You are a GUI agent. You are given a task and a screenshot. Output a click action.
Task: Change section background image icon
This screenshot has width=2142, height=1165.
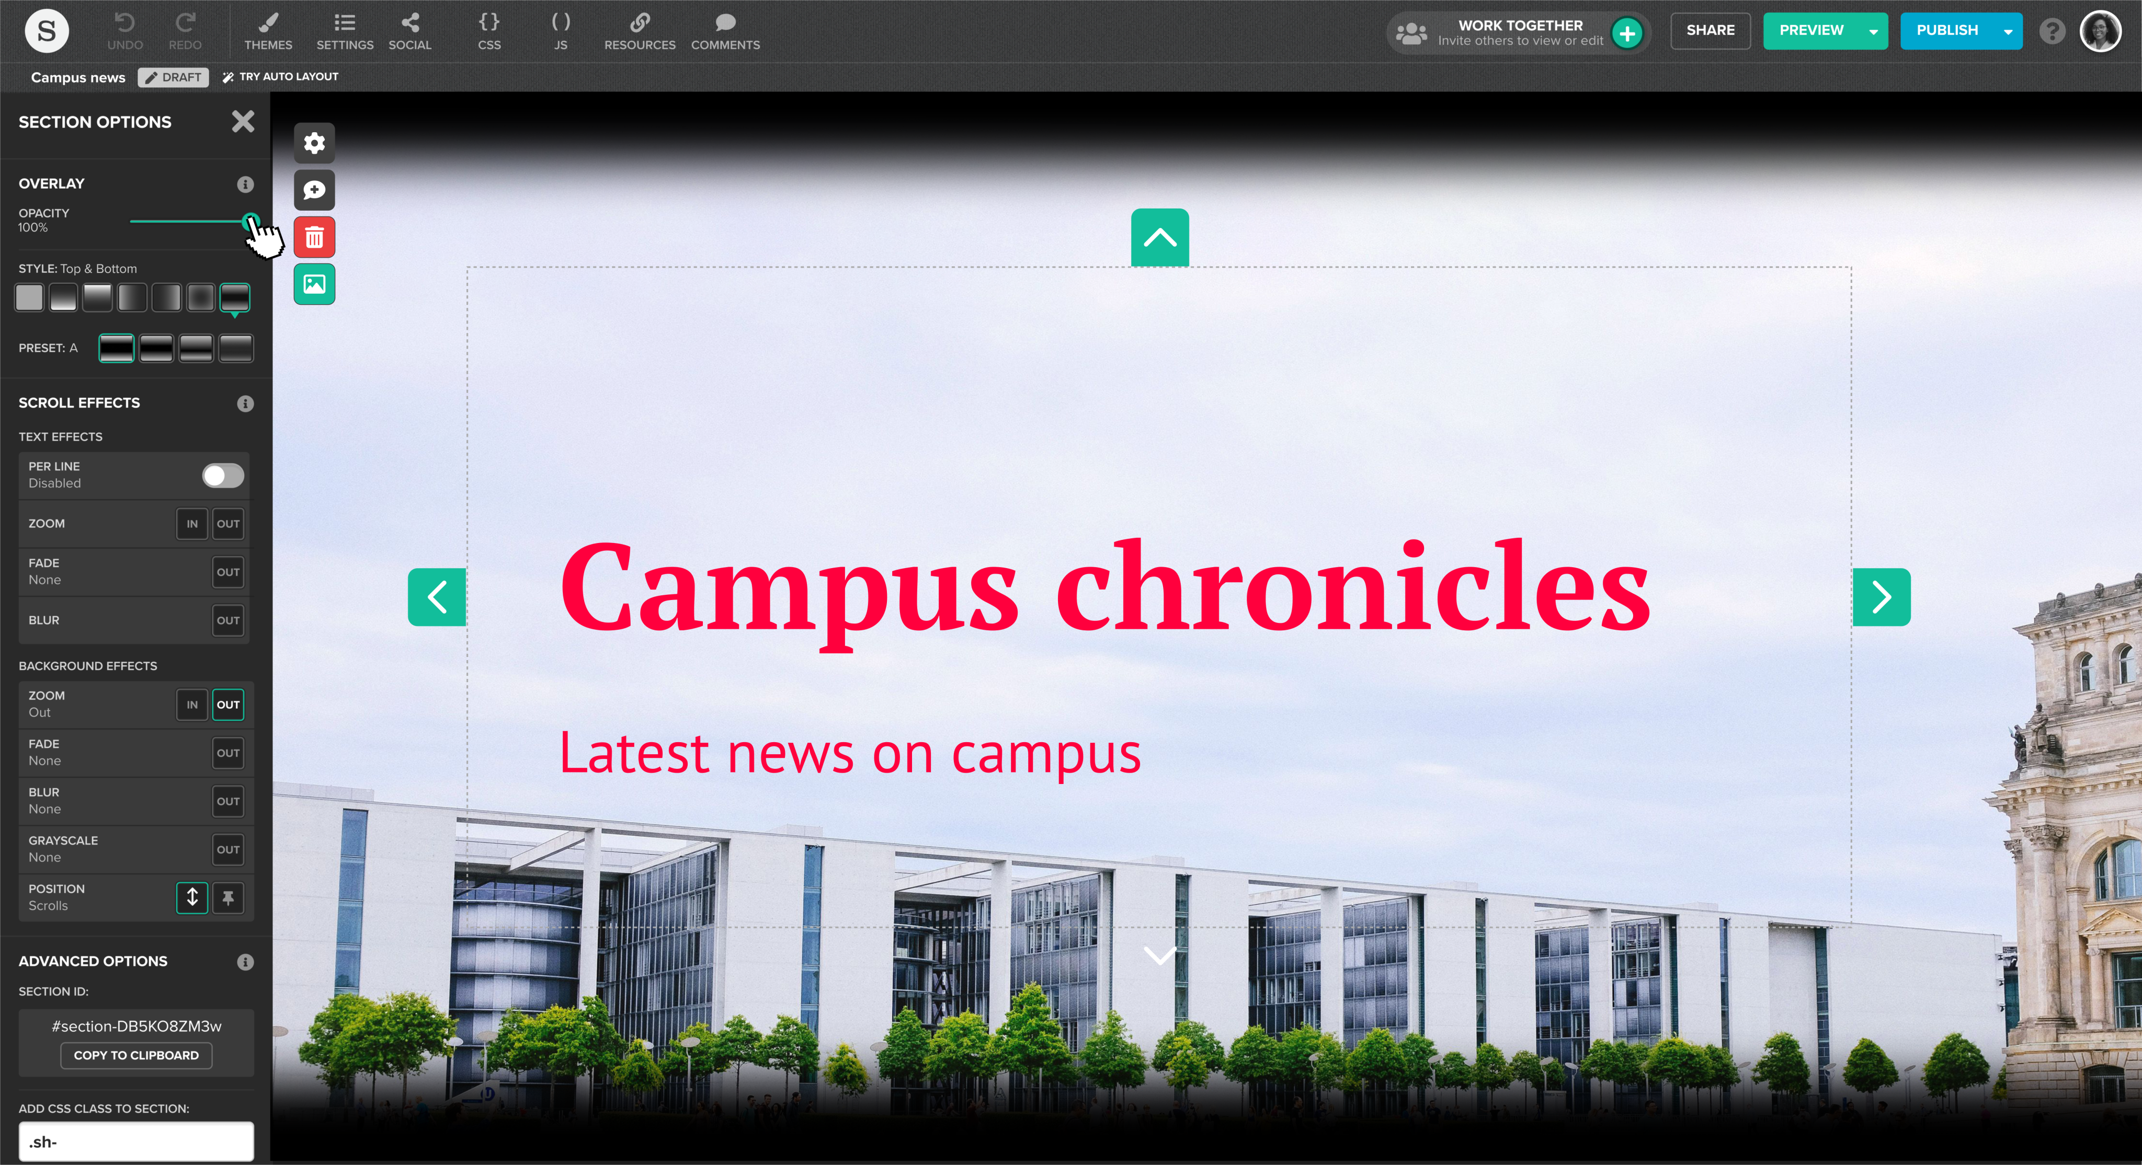click(314, 284)
